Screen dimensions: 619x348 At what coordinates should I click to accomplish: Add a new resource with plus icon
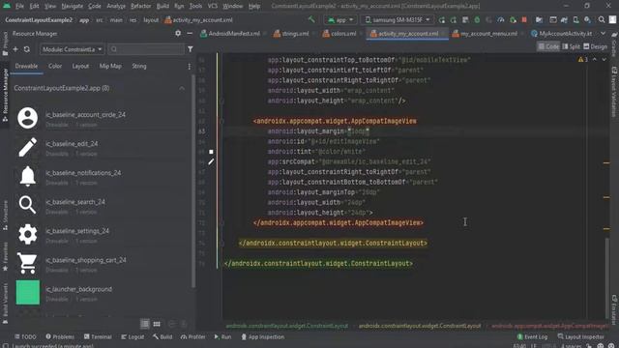(15, 49)
